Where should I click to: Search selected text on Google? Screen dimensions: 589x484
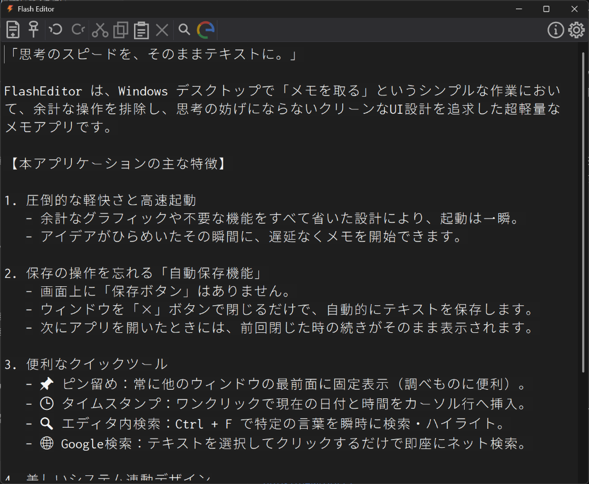coord(205,30)
